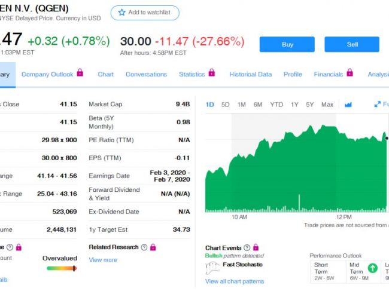
Task: Click the lock icon beside Company Outlook
Action: 80,72
